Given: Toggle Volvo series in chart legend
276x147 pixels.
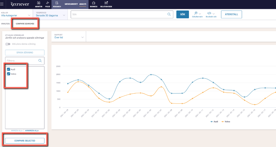Looking at the screenshot, I should 226,122.
